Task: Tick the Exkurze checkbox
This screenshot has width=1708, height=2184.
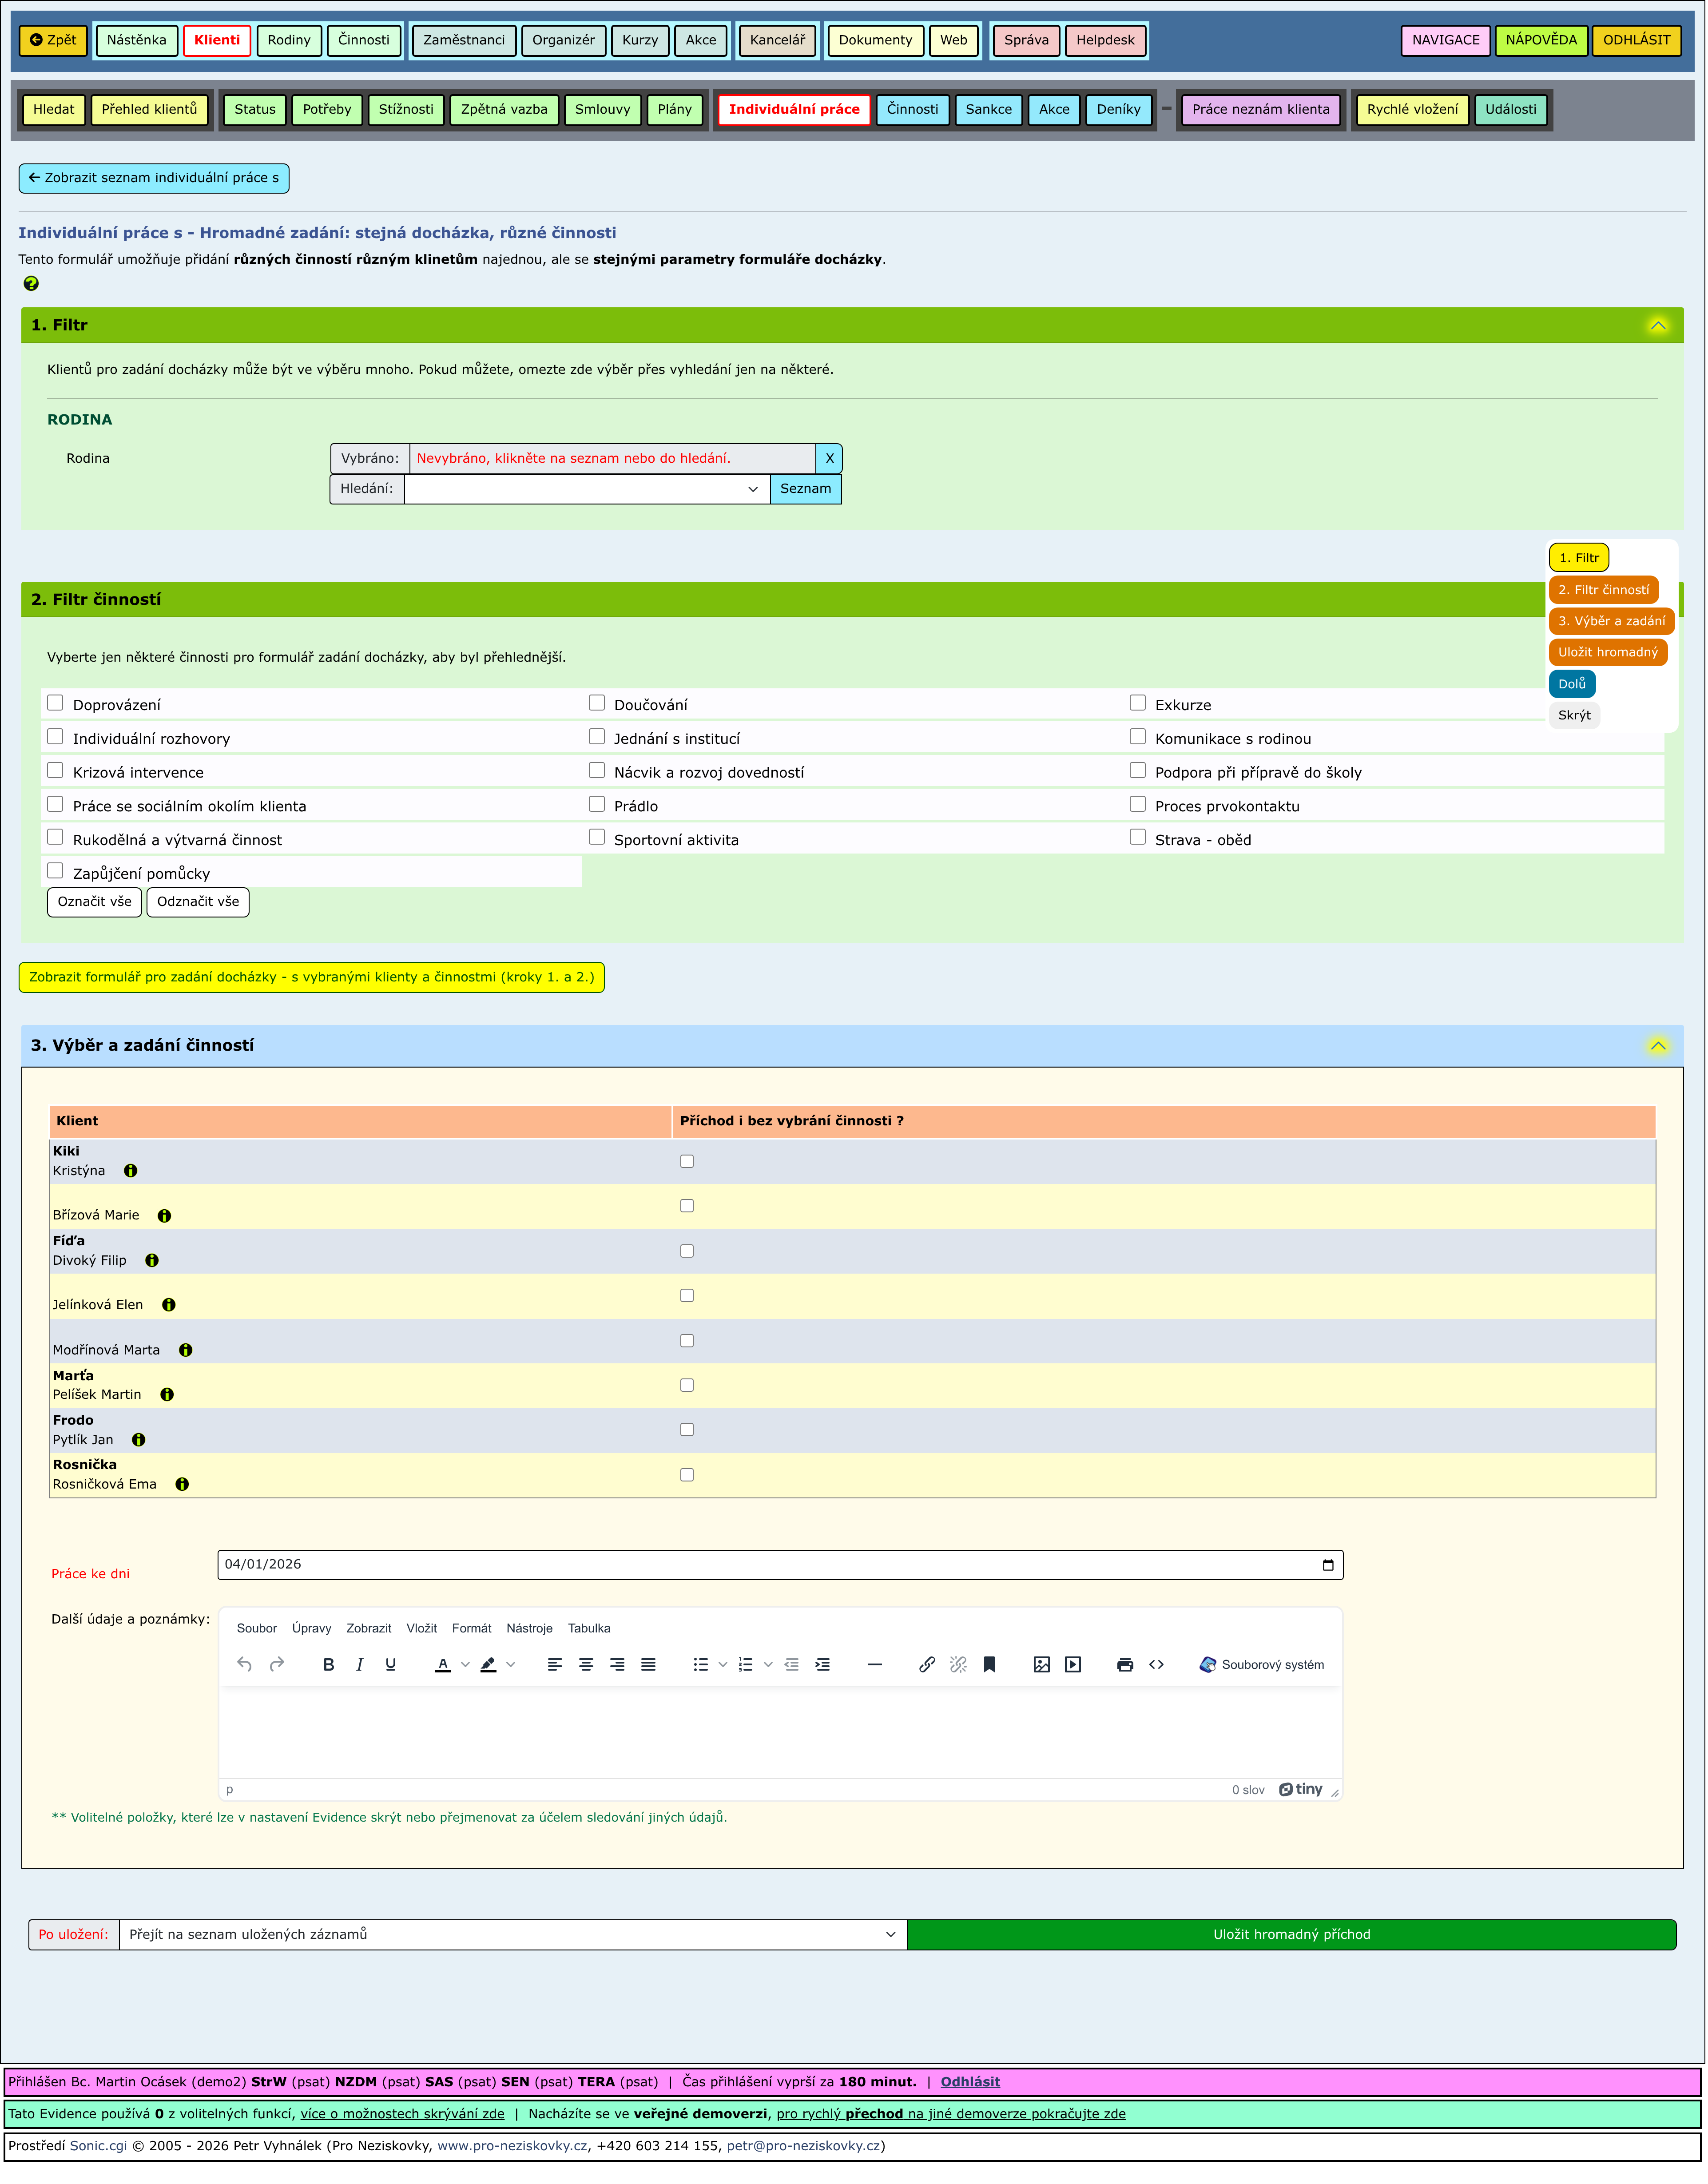Action: point(1138,703)
